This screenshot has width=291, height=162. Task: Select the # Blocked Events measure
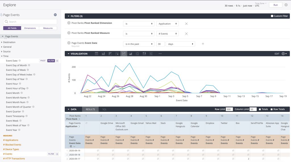click(x=12, y=145)
